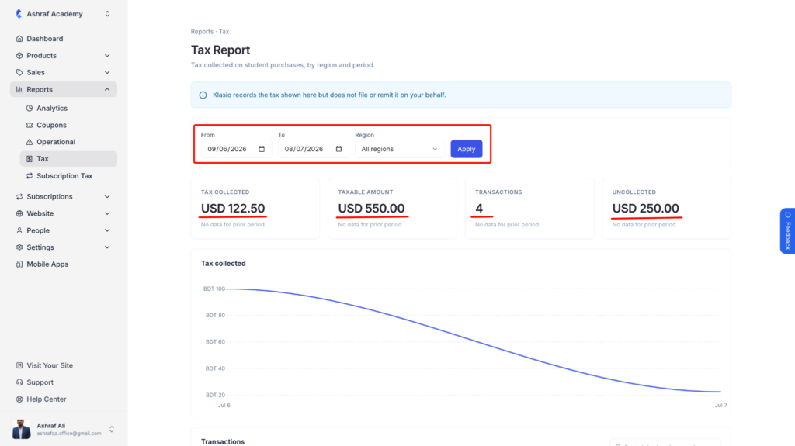Click the Help Center lifebuoy icon
Viewport: 795px width, 446px height.
click(x=19, y=399)
